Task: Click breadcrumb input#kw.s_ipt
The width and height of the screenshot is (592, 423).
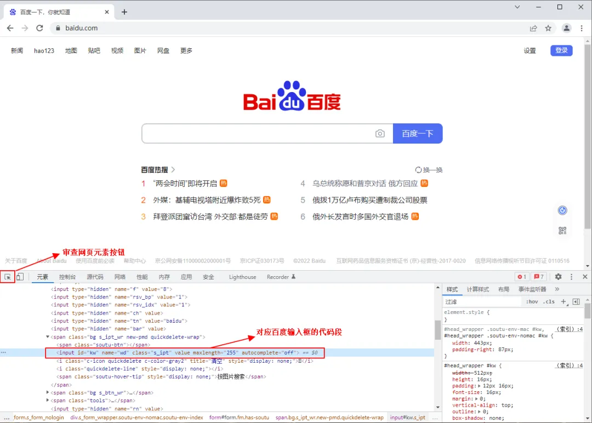Action: 407,418
